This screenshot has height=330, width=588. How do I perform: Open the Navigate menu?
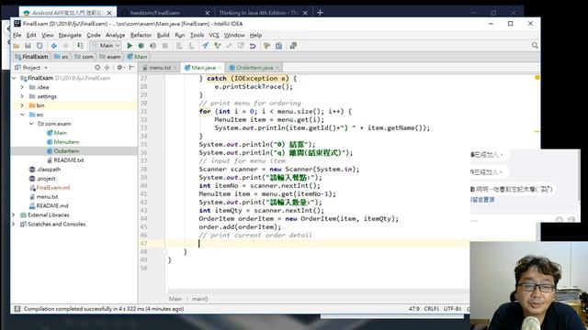tap(70, 35)
